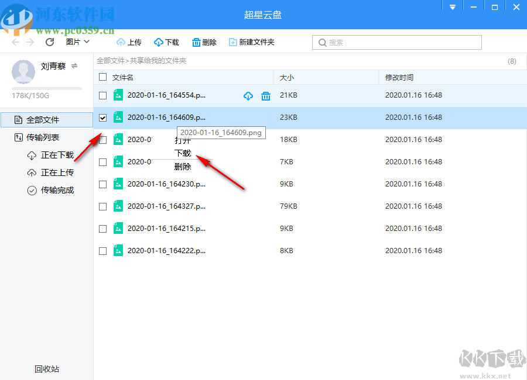This screenshot has width=527, height=380.
Task: Click the image icon of the 18KB file
Action: click(118, 139)
